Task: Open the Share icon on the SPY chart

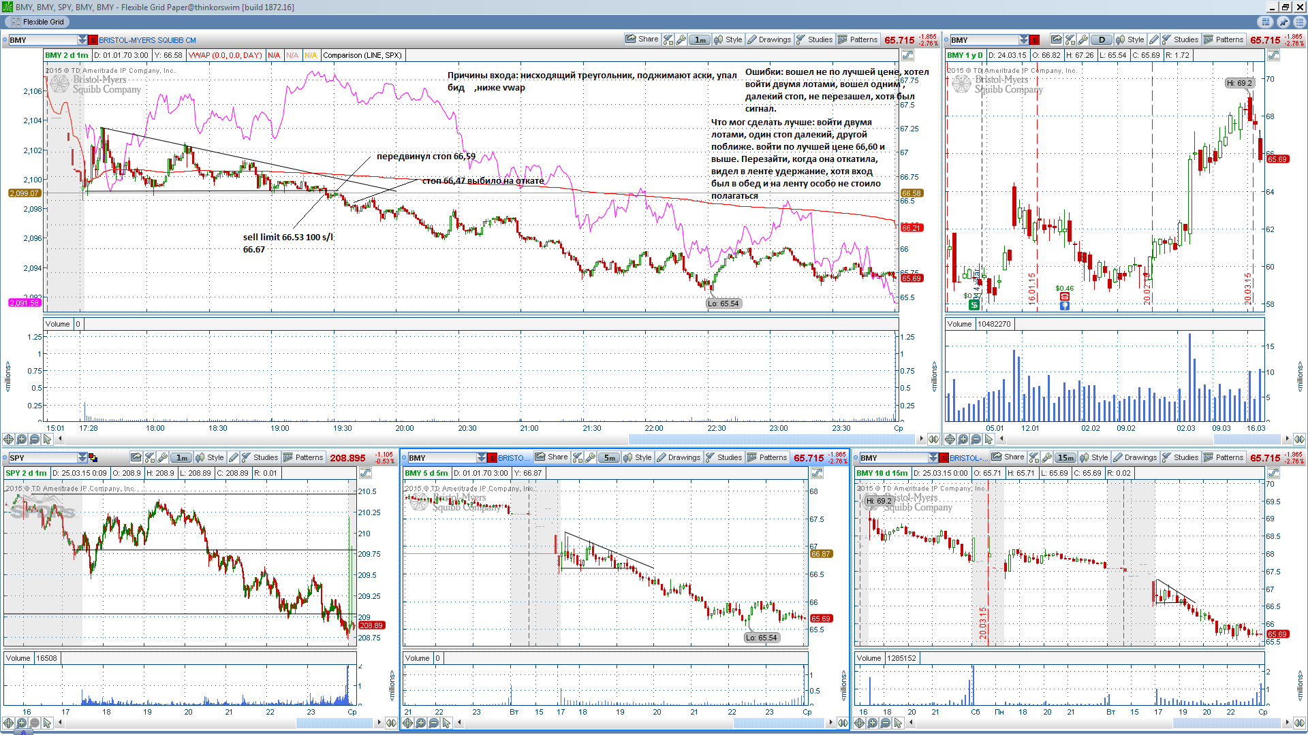Action: (x=136, y=457)
